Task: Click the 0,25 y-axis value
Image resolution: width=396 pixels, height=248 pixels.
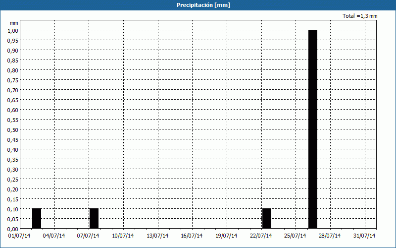Action: [x=13, y=179]
